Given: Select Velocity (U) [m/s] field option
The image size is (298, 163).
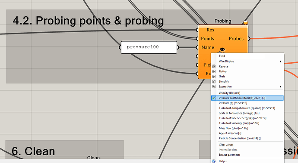Looking at the screenshot, I should (230, 93).
